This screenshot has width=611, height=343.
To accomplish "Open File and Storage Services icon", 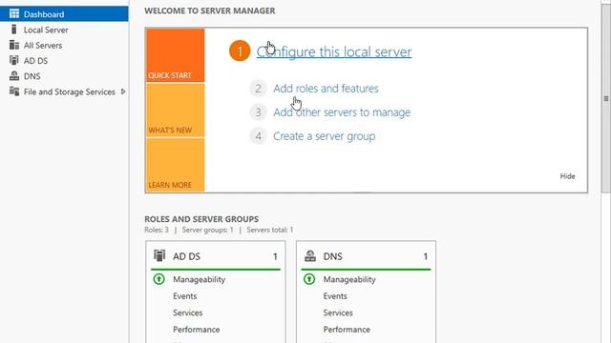I will [x=14, y=91].
